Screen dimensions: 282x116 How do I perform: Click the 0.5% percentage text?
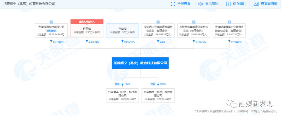point(162,42)
